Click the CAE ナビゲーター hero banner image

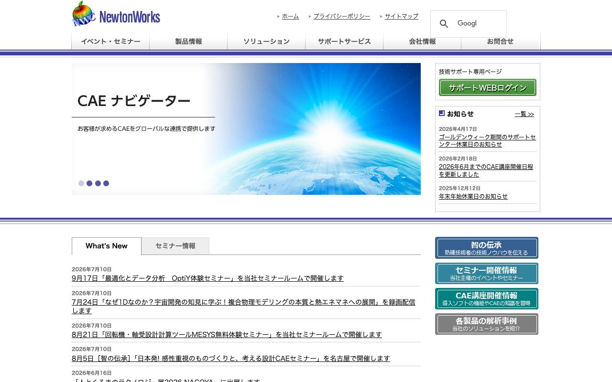[x=246, y=129]
